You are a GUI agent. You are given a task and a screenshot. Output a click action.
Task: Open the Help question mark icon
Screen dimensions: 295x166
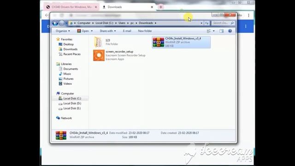[230, 31]
